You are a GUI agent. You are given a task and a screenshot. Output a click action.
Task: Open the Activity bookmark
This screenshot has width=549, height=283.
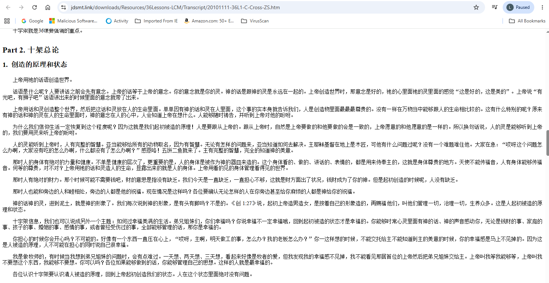point(117,21)
